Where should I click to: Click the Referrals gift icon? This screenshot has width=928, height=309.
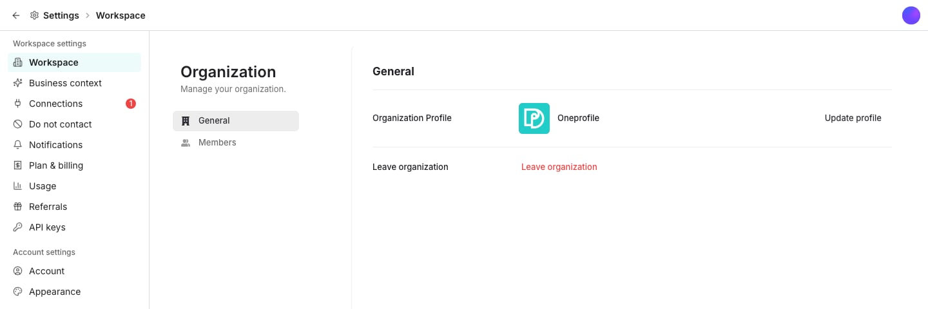click(x=18, y=207)
